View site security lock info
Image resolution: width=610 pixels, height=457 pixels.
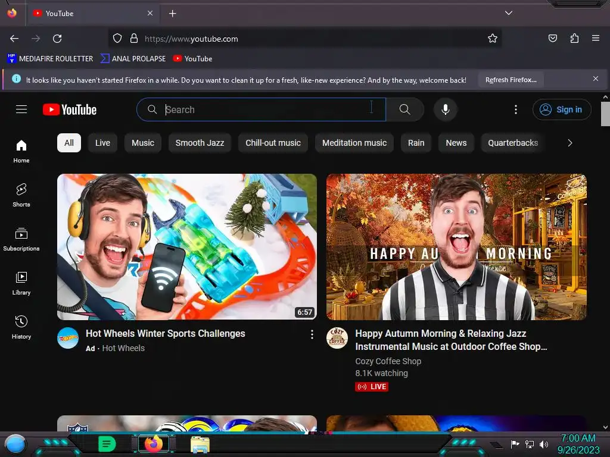click(134, 39)
